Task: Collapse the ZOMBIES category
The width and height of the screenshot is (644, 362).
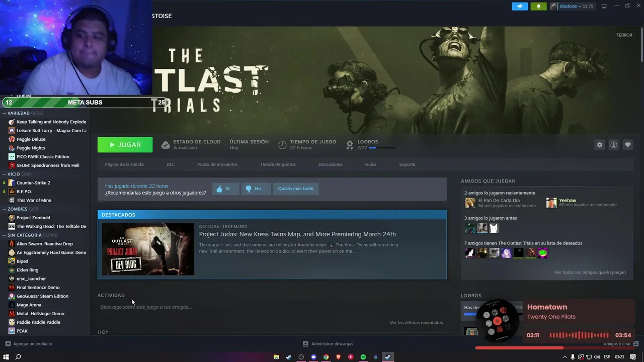Action: tap(4, 209)
